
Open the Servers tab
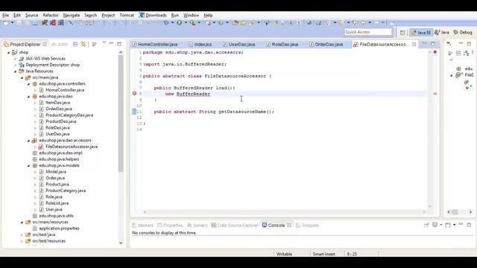coord(197,225)
